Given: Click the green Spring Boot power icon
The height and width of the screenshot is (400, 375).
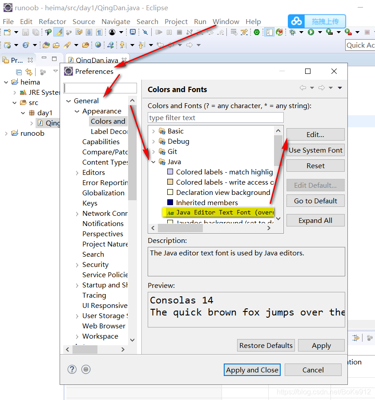Looking at the screenshot, I should point(257,32).
